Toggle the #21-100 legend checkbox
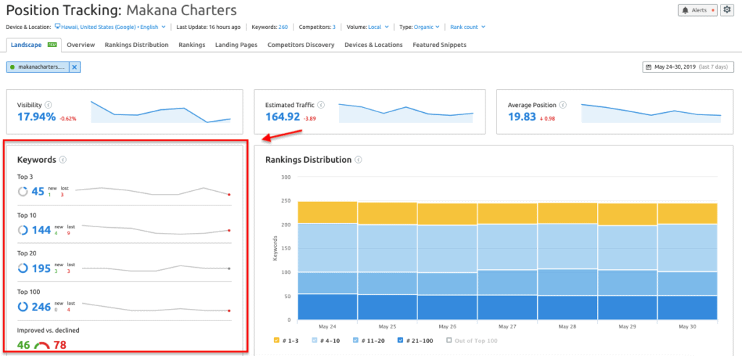742x356 pixels. (x=399, y=339)
